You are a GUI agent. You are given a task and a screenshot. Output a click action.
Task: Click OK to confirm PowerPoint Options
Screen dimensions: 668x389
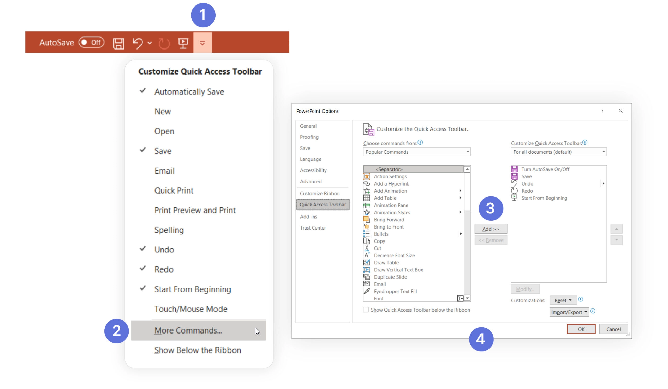[581, 329]
